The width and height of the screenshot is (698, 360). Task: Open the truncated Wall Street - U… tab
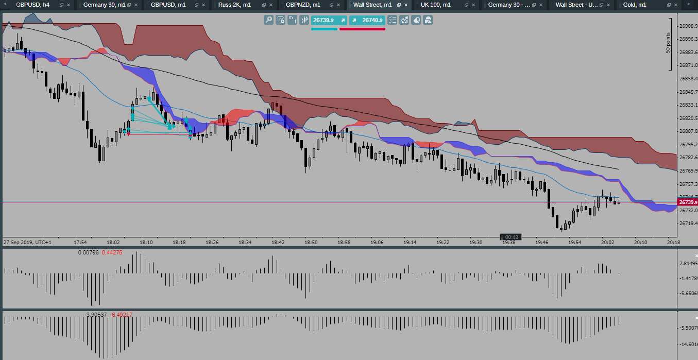pos(576,5)
